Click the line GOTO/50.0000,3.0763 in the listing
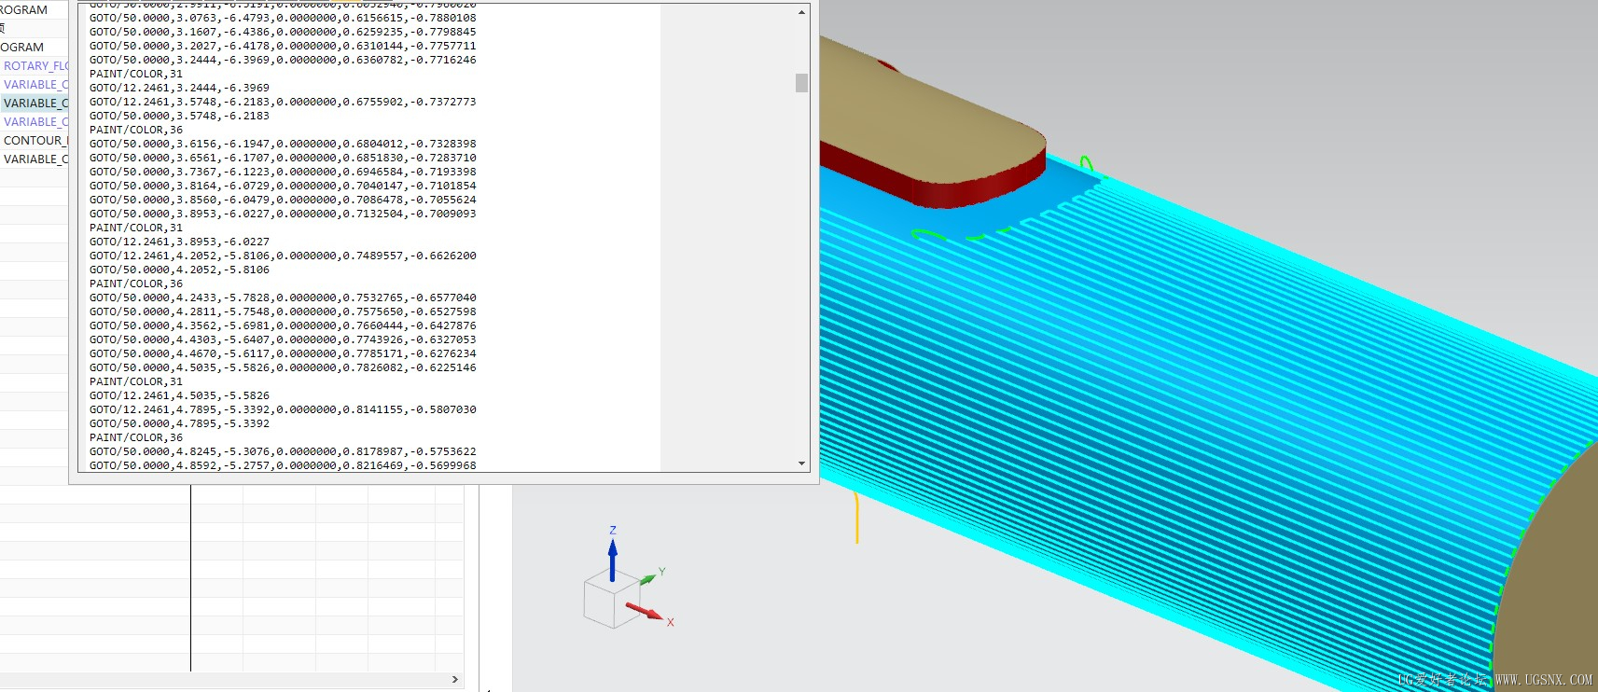Viewport: 1598px width, 692px height. tap(282, 18)
